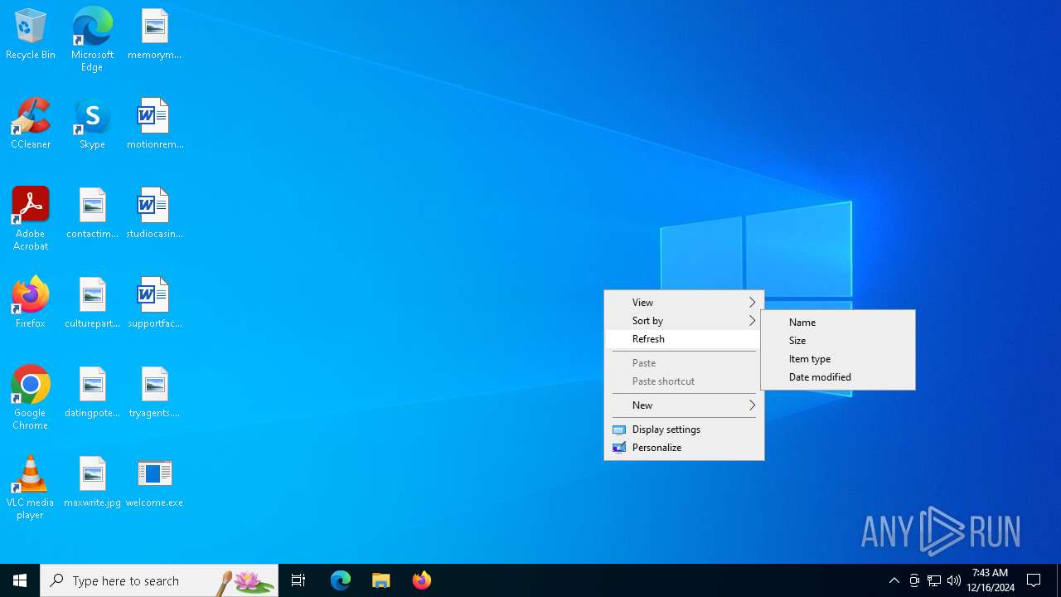Launch Edge from the taskbar
The width and height of the screenshot is (1061, 597).
click(341, 580)
